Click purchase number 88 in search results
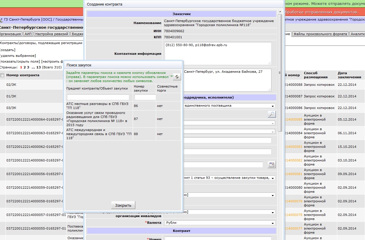This screenshot has height=240, width=365. point(136,134)
